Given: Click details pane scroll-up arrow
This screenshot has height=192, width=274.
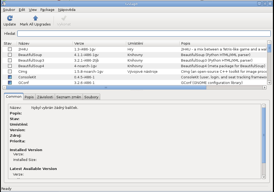Looking at the screenshot, I should (264, 106).
